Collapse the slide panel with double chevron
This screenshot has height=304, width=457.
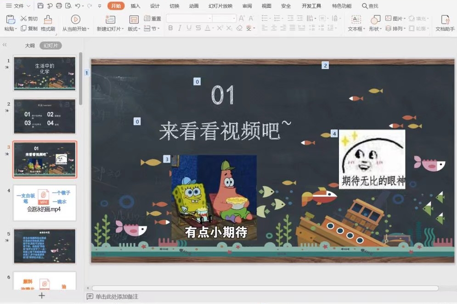tap(5, 45)
